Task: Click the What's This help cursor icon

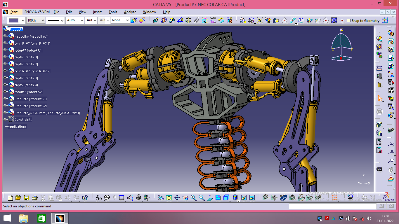Action: click(85, 198)
